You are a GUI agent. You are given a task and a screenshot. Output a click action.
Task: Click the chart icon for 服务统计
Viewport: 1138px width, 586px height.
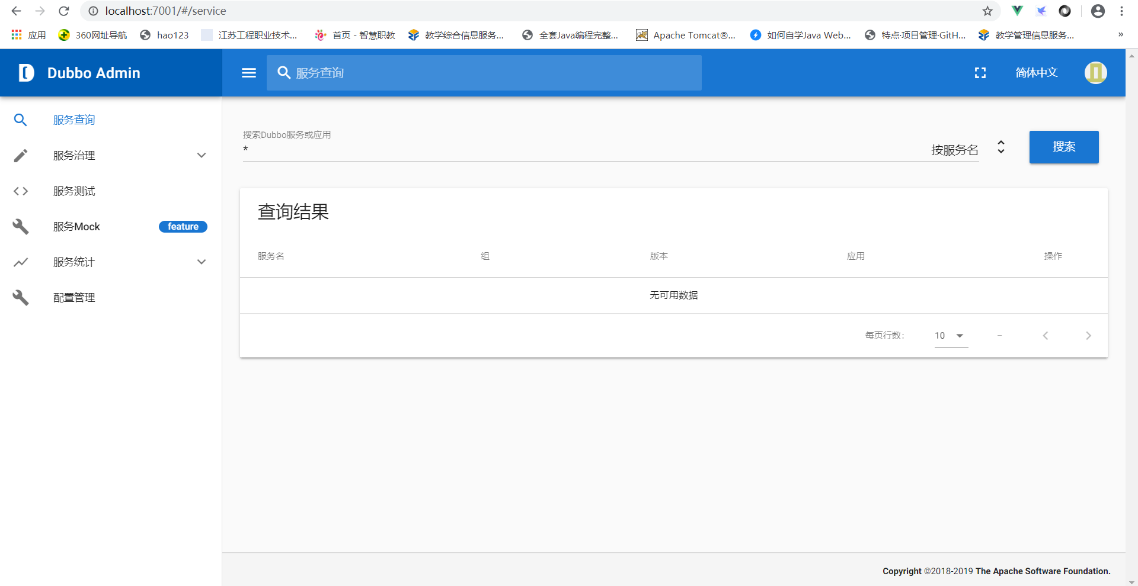click(x=21, y=262)
